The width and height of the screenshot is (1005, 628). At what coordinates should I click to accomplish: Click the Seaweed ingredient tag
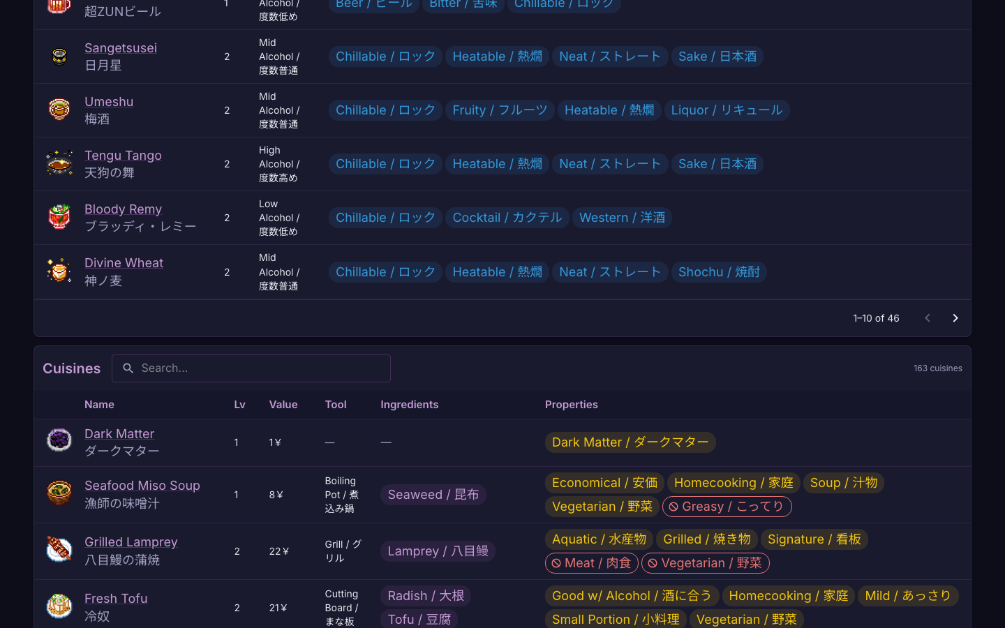pyautogui.click(x=433, y=495)
